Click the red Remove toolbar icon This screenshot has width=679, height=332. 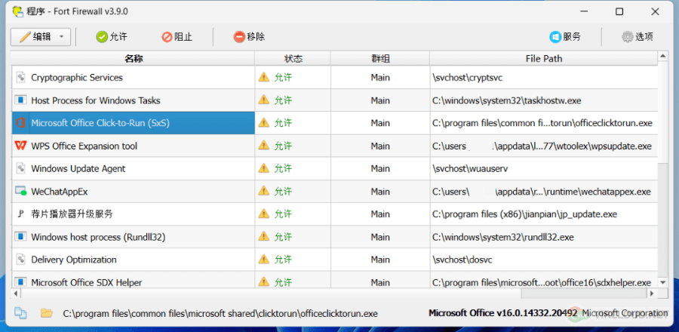tap(239, 37)
